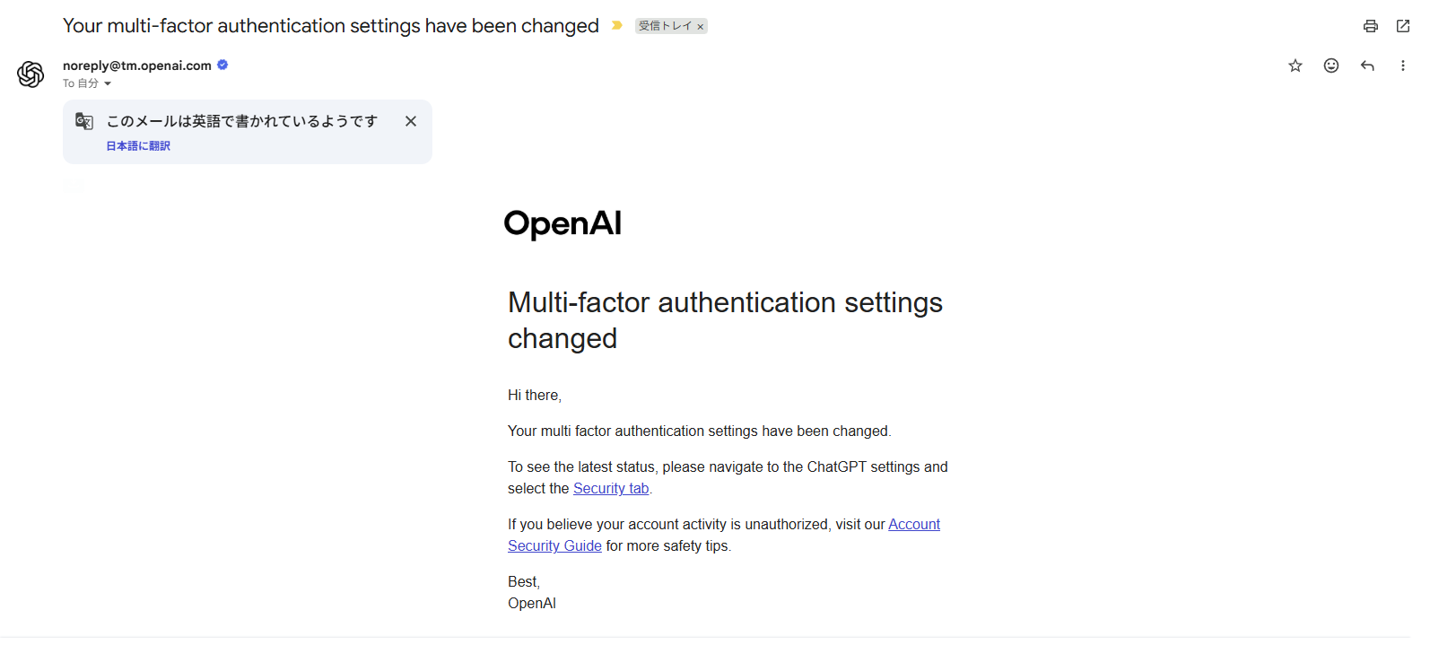Click the 受信トレイ inbox label

pyautogui.click(x=665, y=26)
